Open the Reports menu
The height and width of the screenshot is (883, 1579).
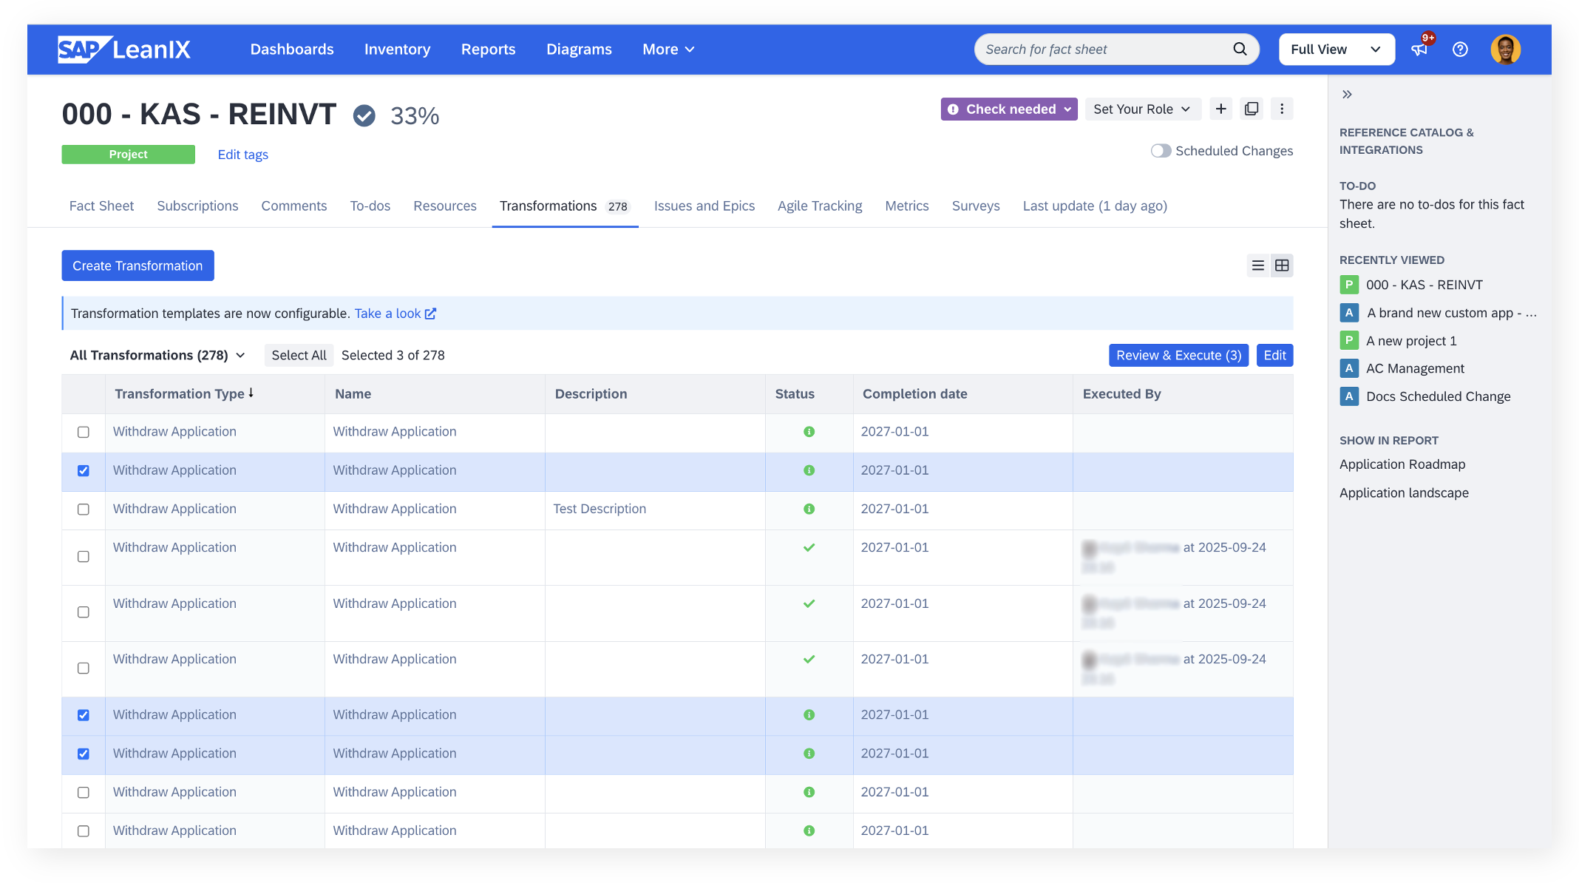(x=488, y=50)
